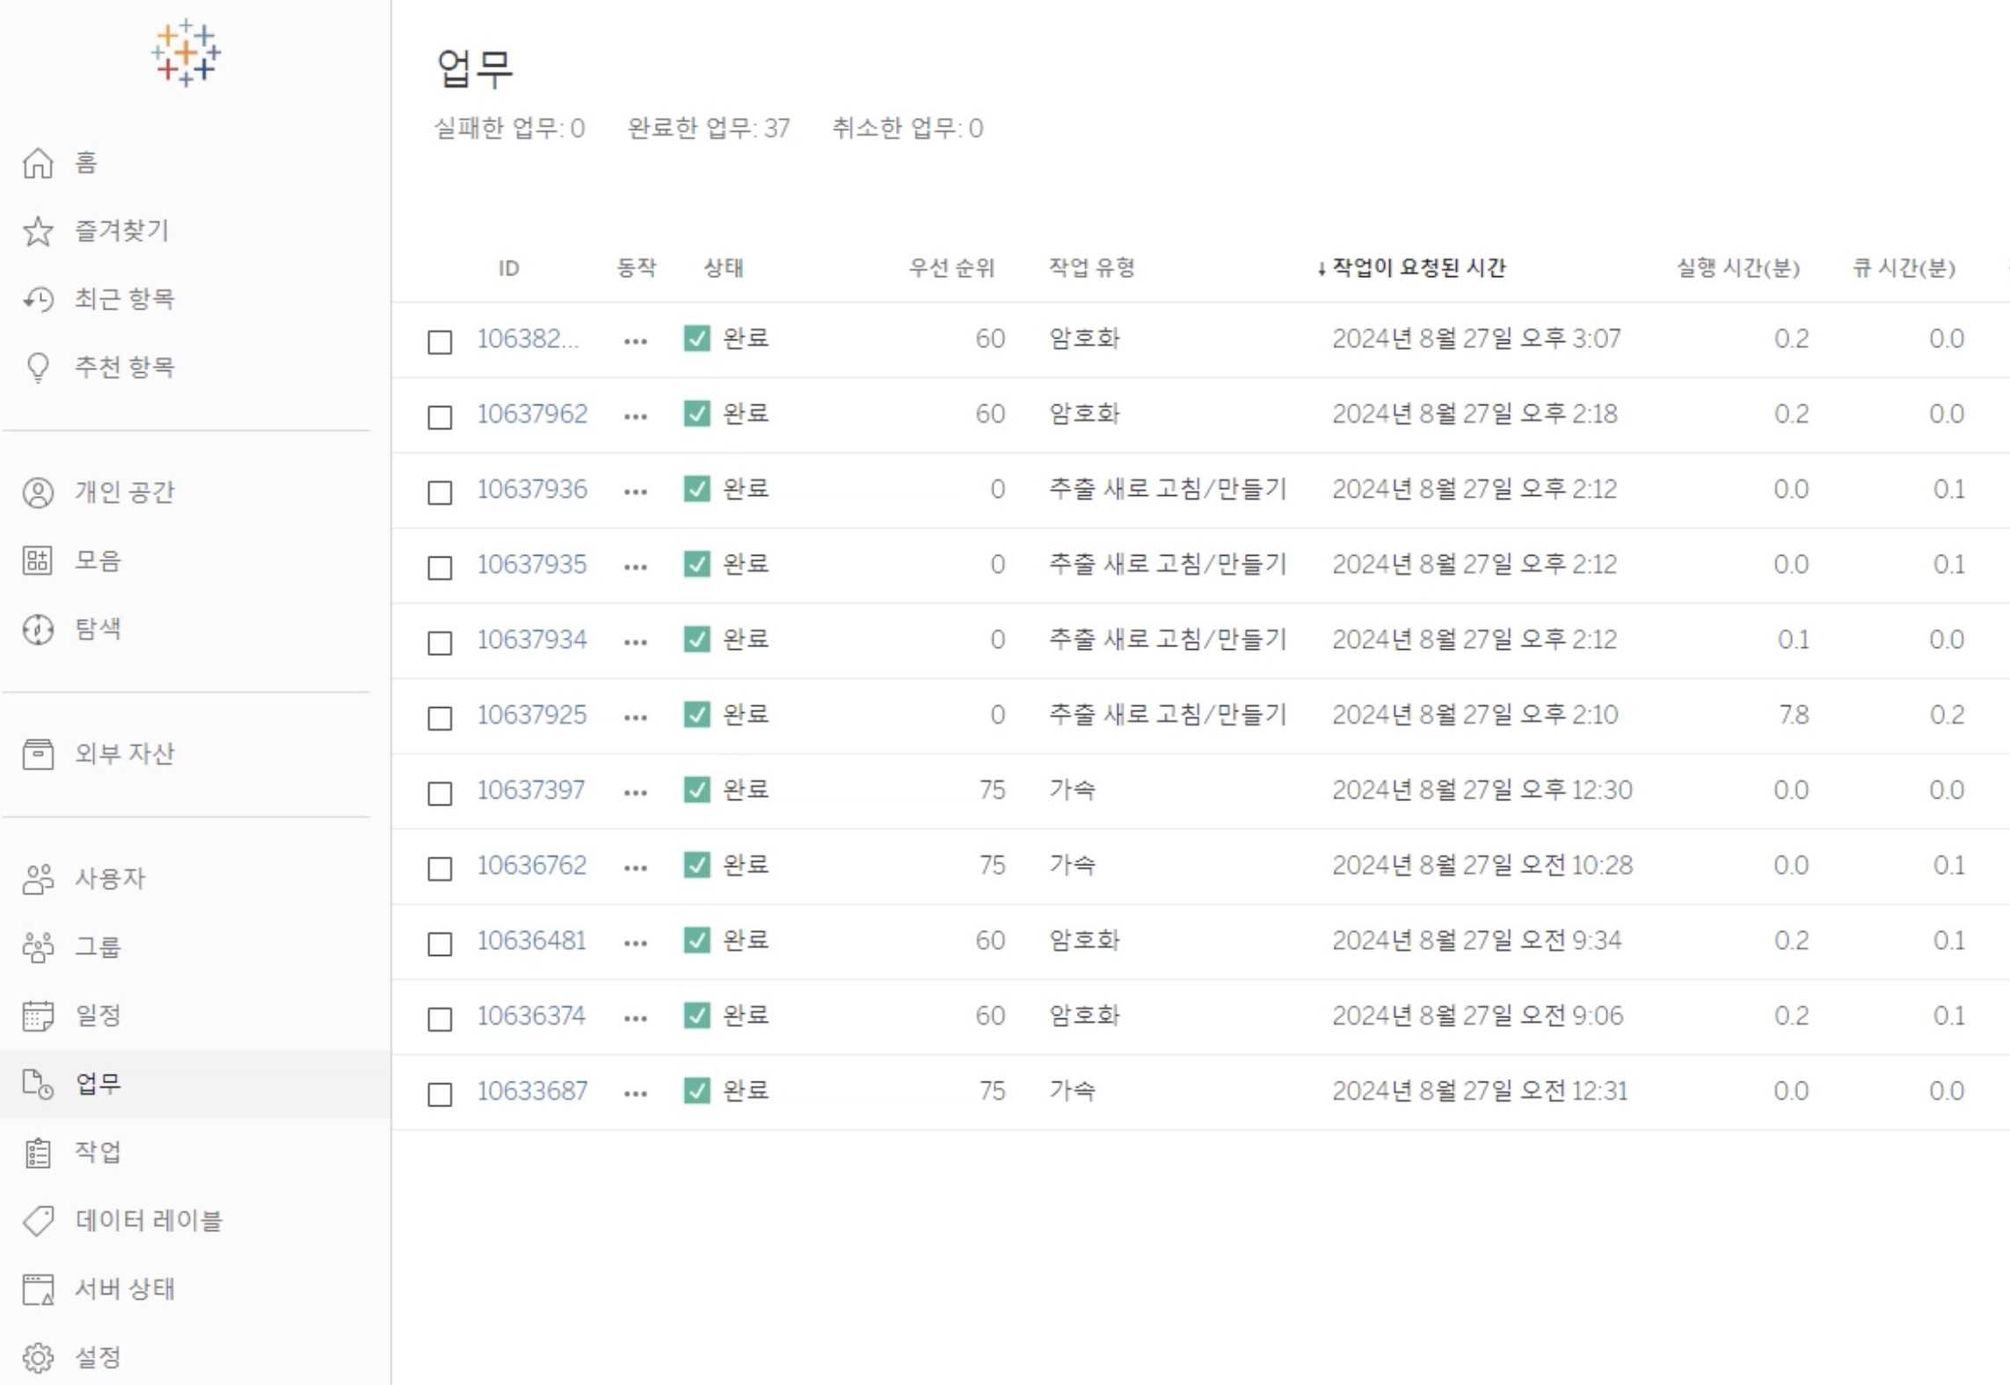Open 서버 상태 icon
The height and width of the screenshot is (1385, 2010).
point(38,1290)
